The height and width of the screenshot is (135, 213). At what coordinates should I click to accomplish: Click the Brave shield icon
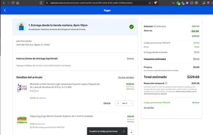tap(155, 3)
